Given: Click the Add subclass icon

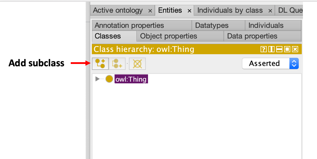Looking at the screenshot, I should [100, 64].
